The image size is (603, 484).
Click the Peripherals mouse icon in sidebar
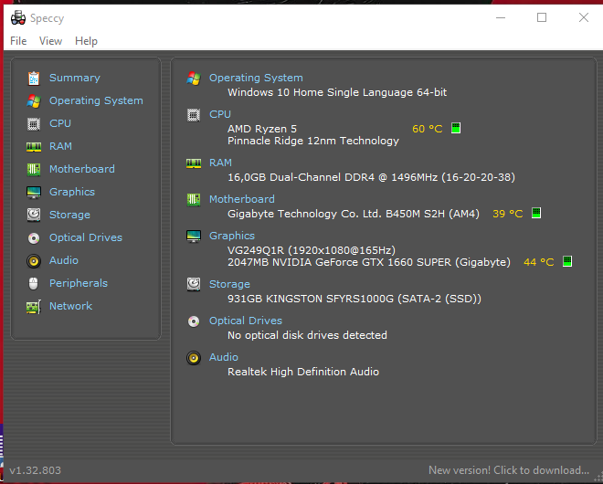34,284
